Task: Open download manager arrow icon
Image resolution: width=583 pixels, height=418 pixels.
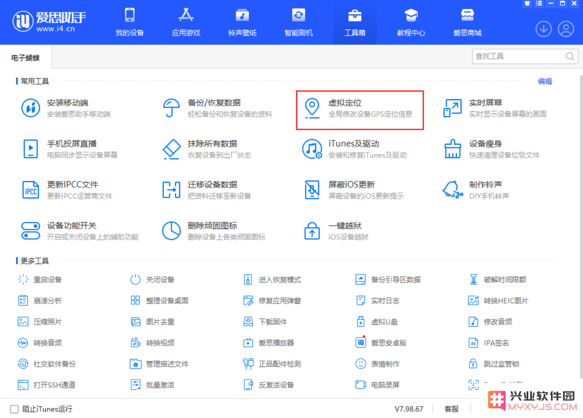Action: coord(544,29)
